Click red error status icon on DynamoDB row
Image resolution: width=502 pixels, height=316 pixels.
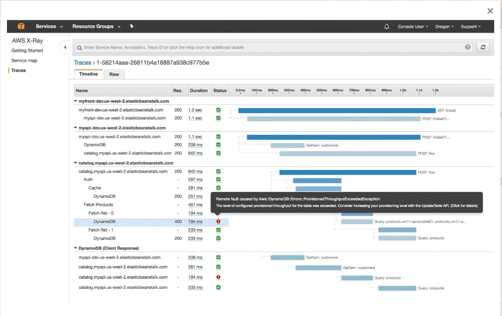click(218, 222)
